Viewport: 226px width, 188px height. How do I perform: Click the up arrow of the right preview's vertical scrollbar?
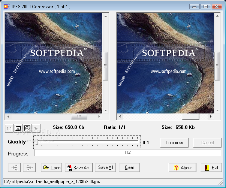point(217,16)
